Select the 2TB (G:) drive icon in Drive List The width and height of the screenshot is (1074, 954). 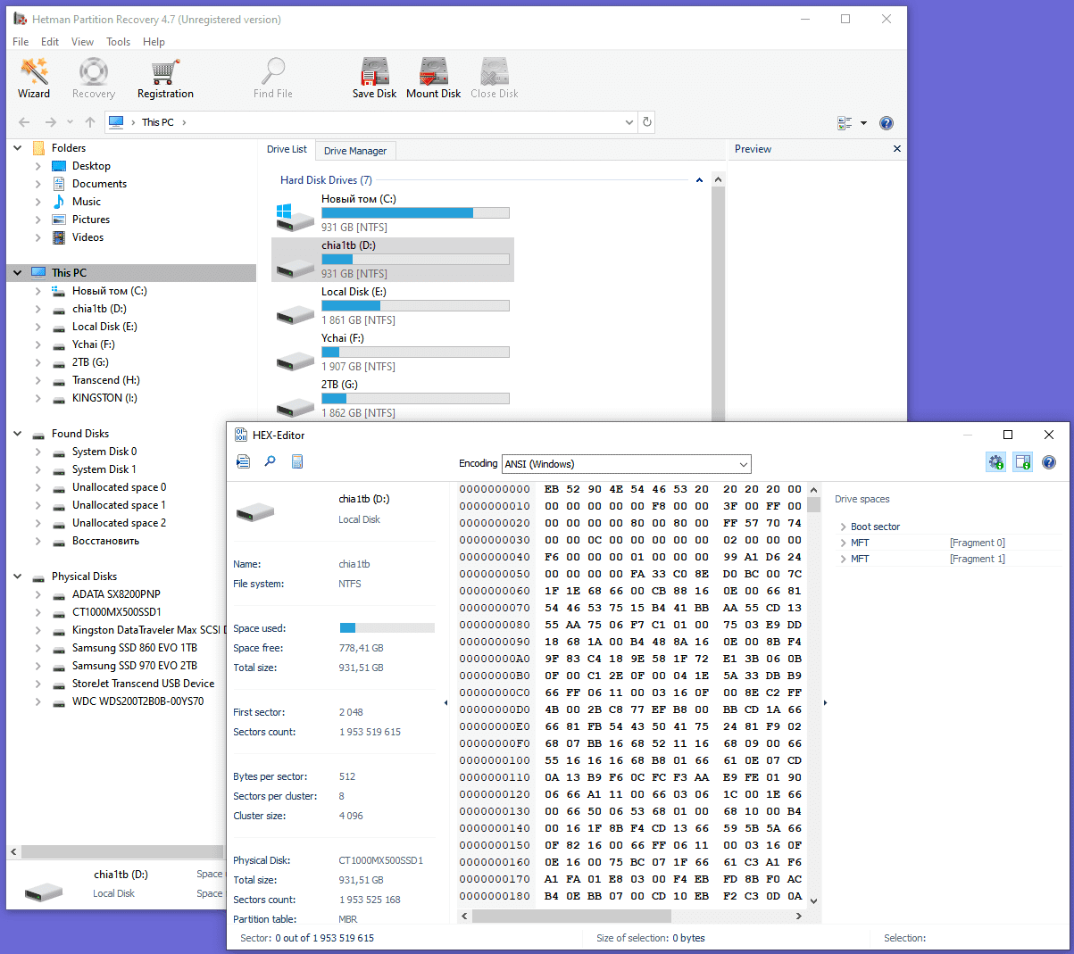pyautogui.click(x=295, y=406)
